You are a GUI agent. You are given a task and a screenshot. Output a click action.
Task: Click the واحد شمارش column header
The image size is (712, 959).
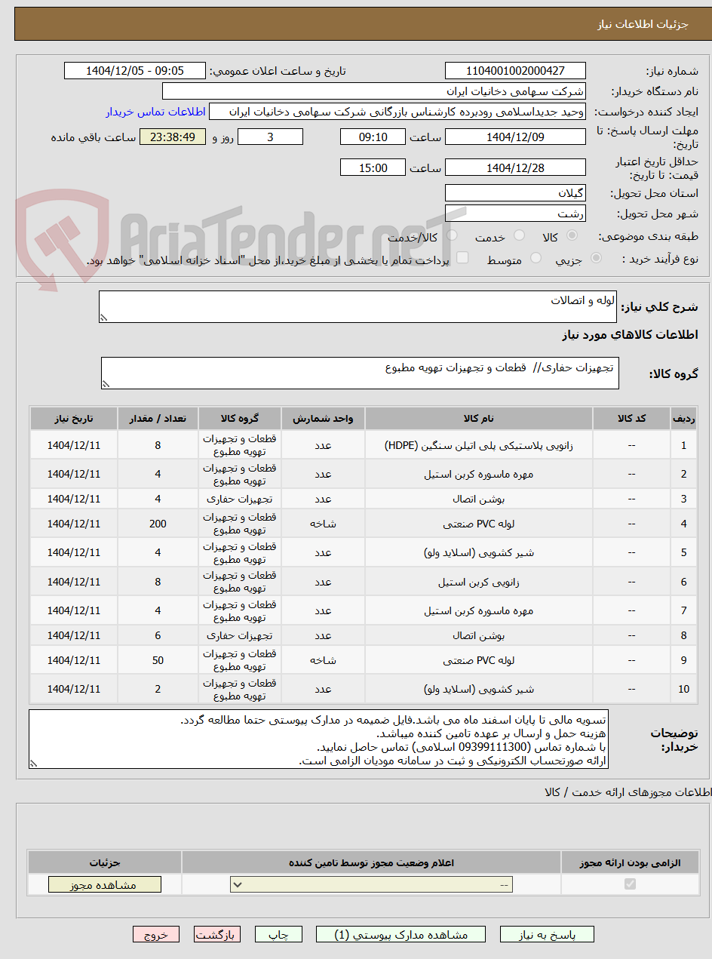[x=323, y=419]
